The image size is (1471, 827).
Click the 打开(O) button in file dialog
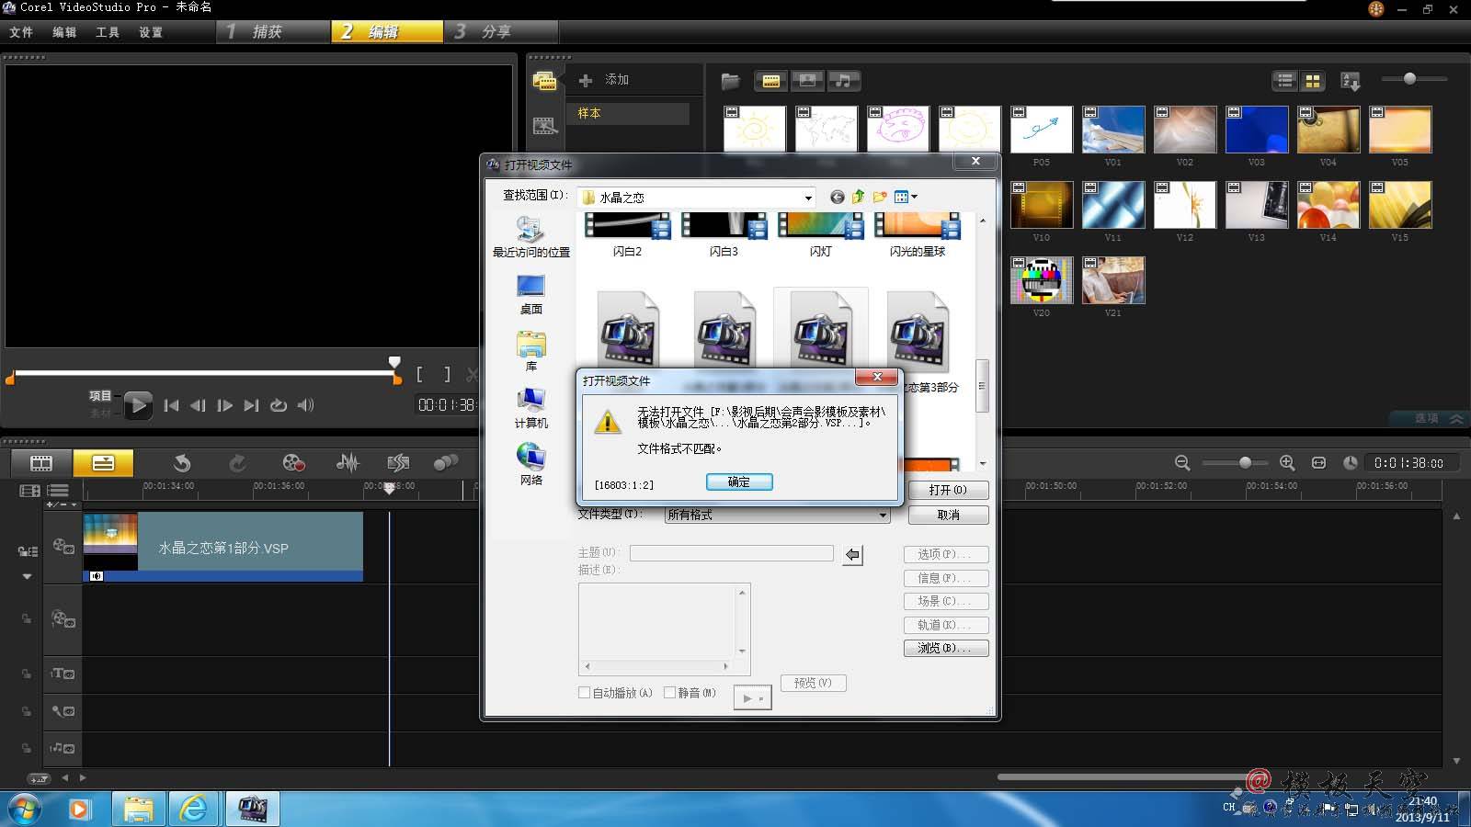[x=948, y=490]
